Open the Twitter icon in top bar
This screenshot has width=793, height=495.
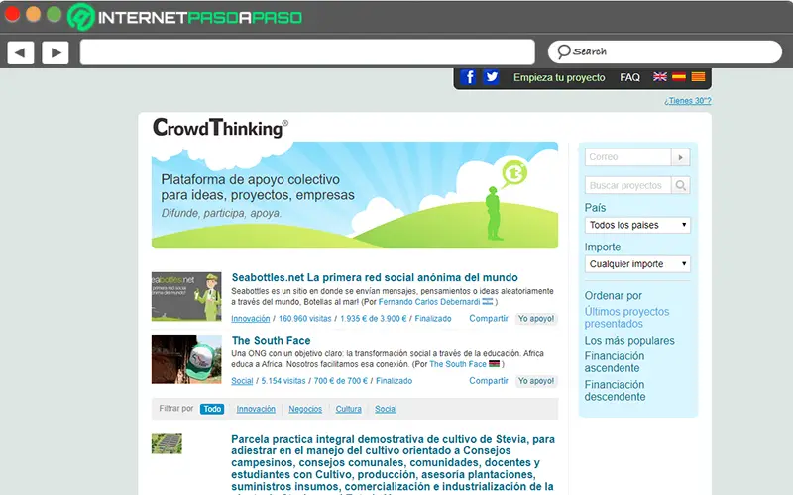click(x=491, y=77)
